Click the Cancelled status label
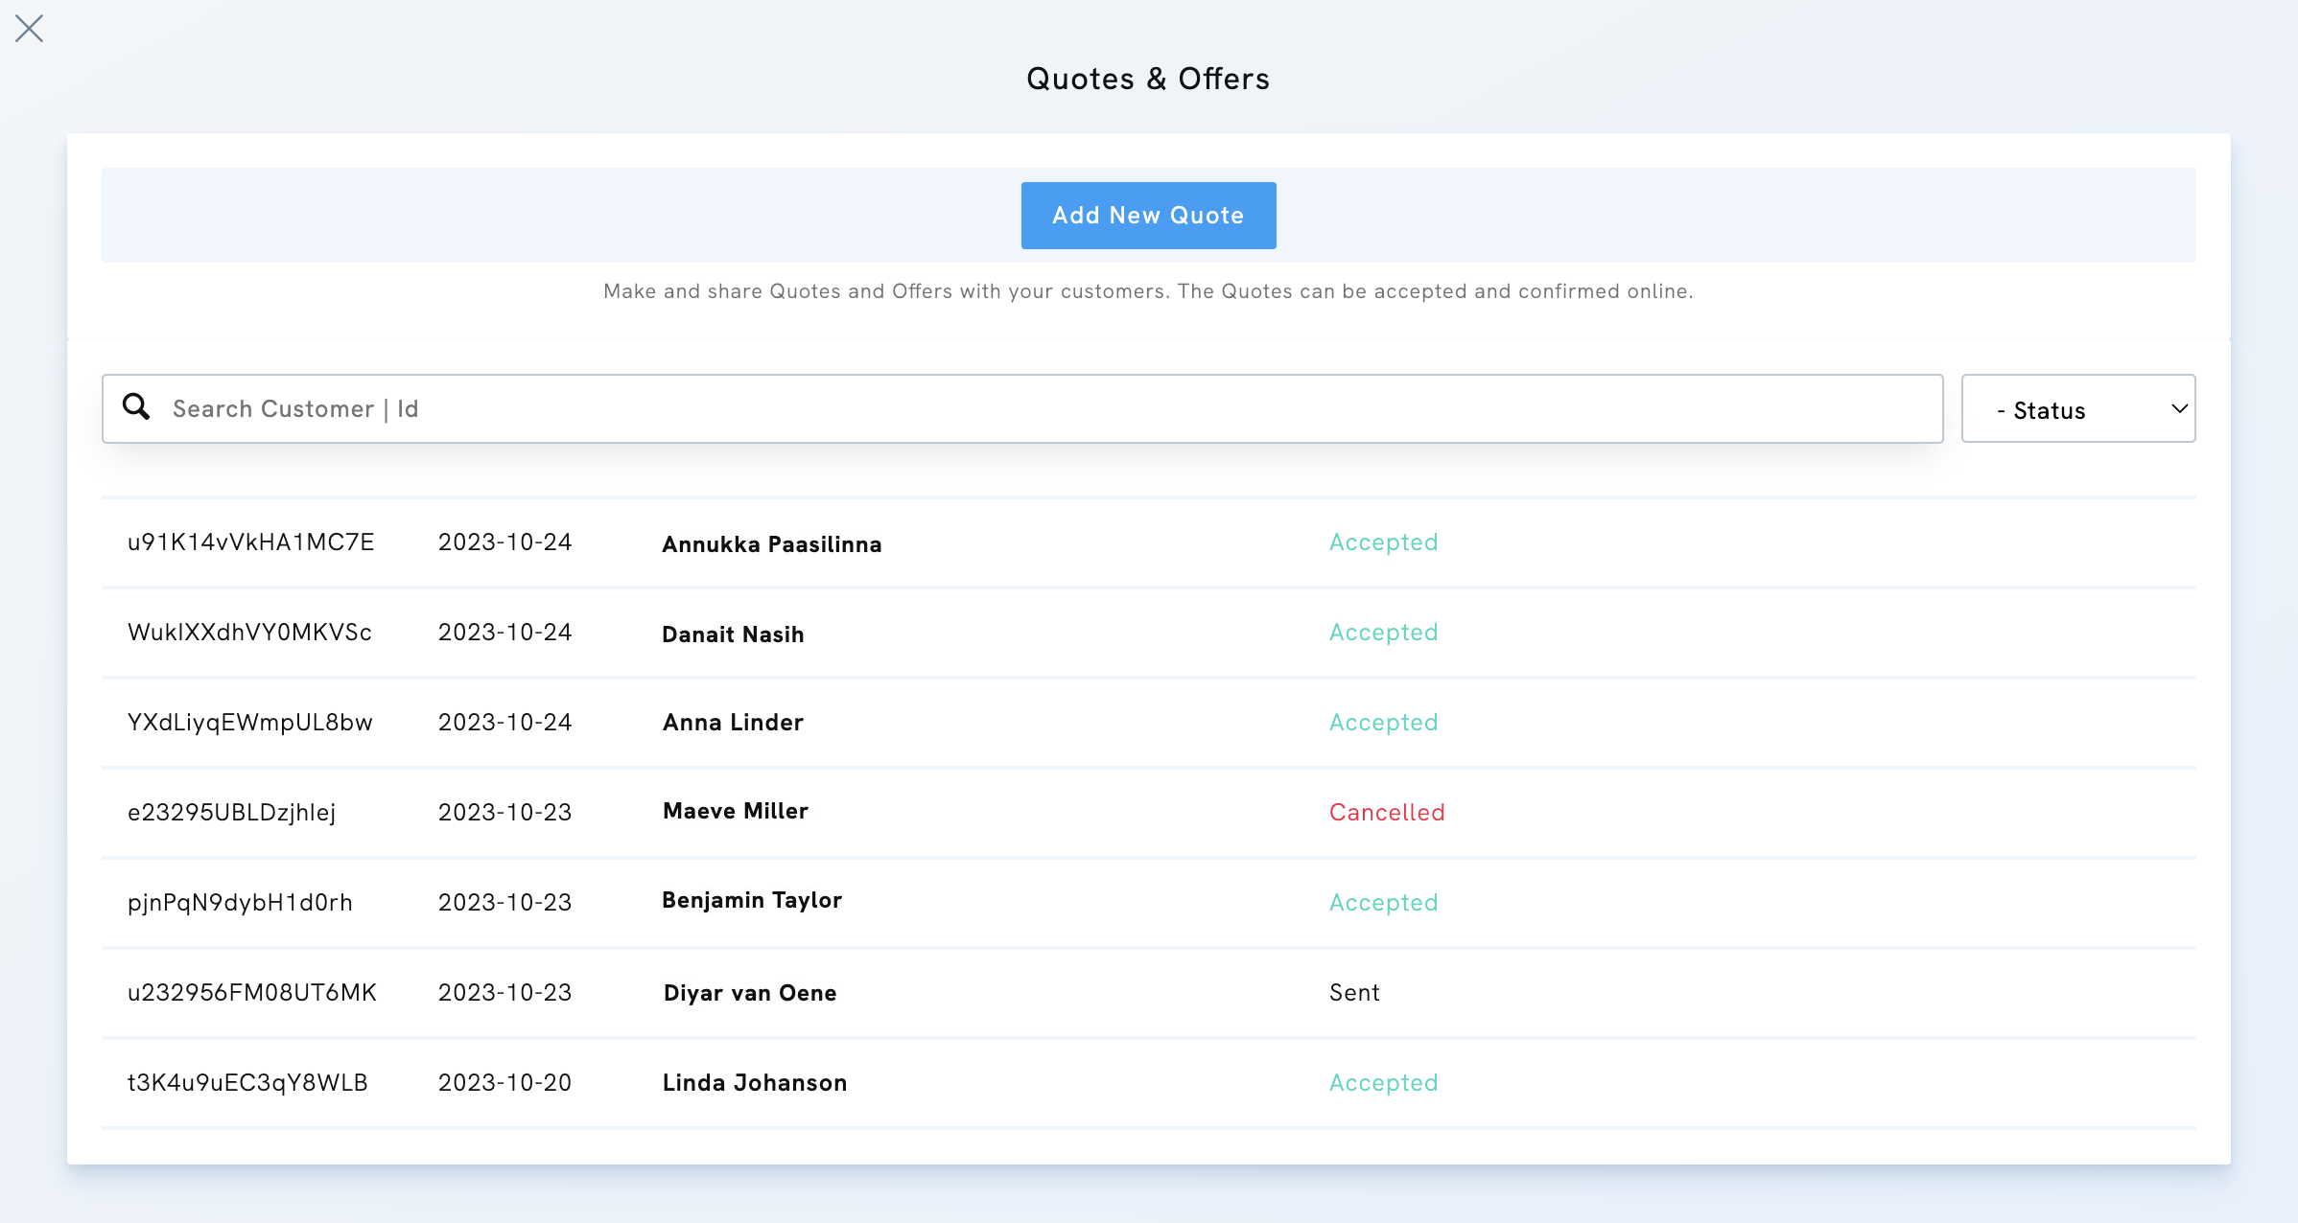This screenshot has height=1223, width=2298. click(x=1386, y=813)
